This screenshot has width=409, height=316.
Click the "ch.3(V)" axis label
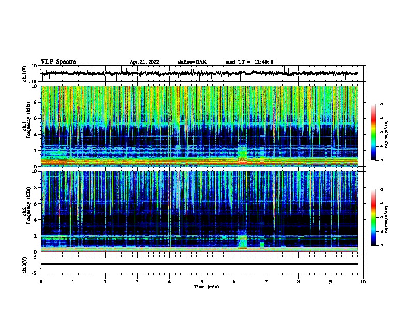point(25,265)
